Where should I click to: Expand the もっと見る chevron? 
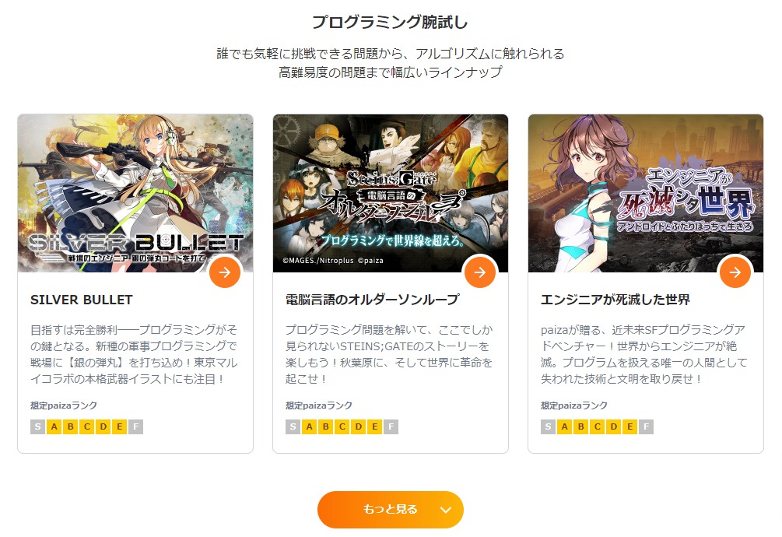click(446, 510)
